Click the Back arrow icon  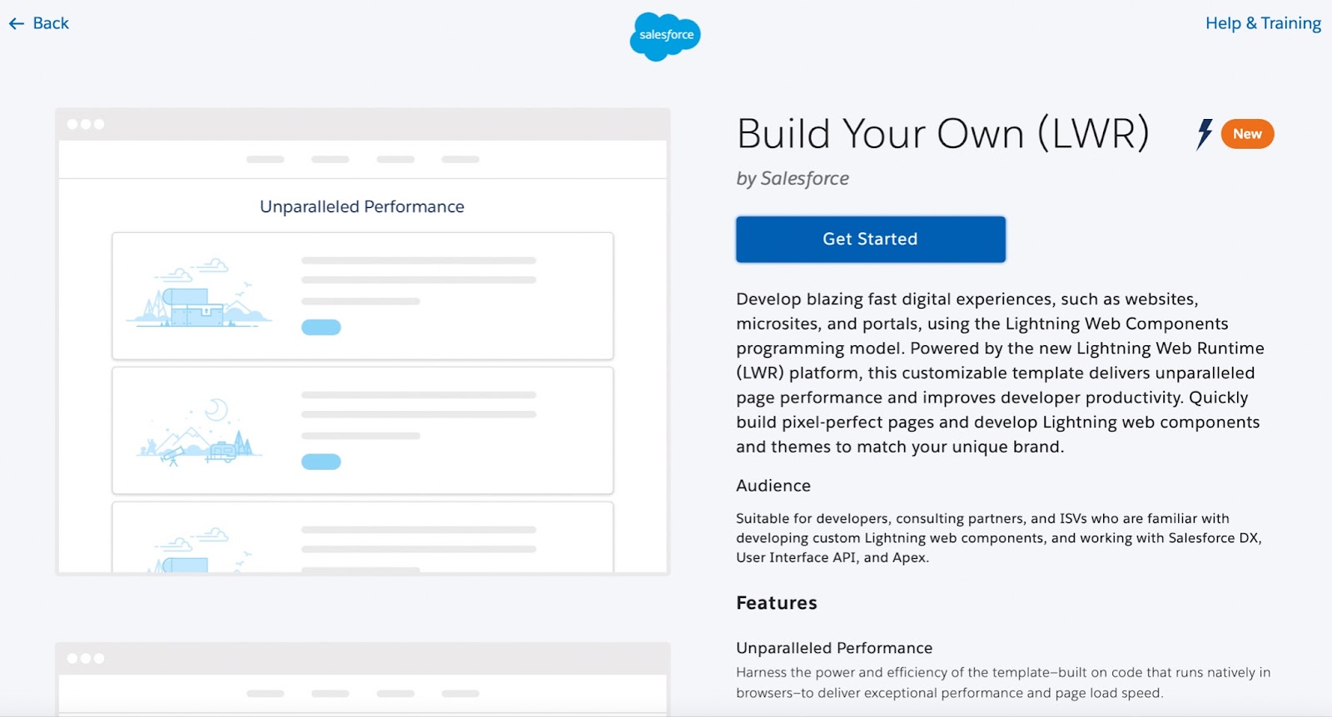pos(17,24)
